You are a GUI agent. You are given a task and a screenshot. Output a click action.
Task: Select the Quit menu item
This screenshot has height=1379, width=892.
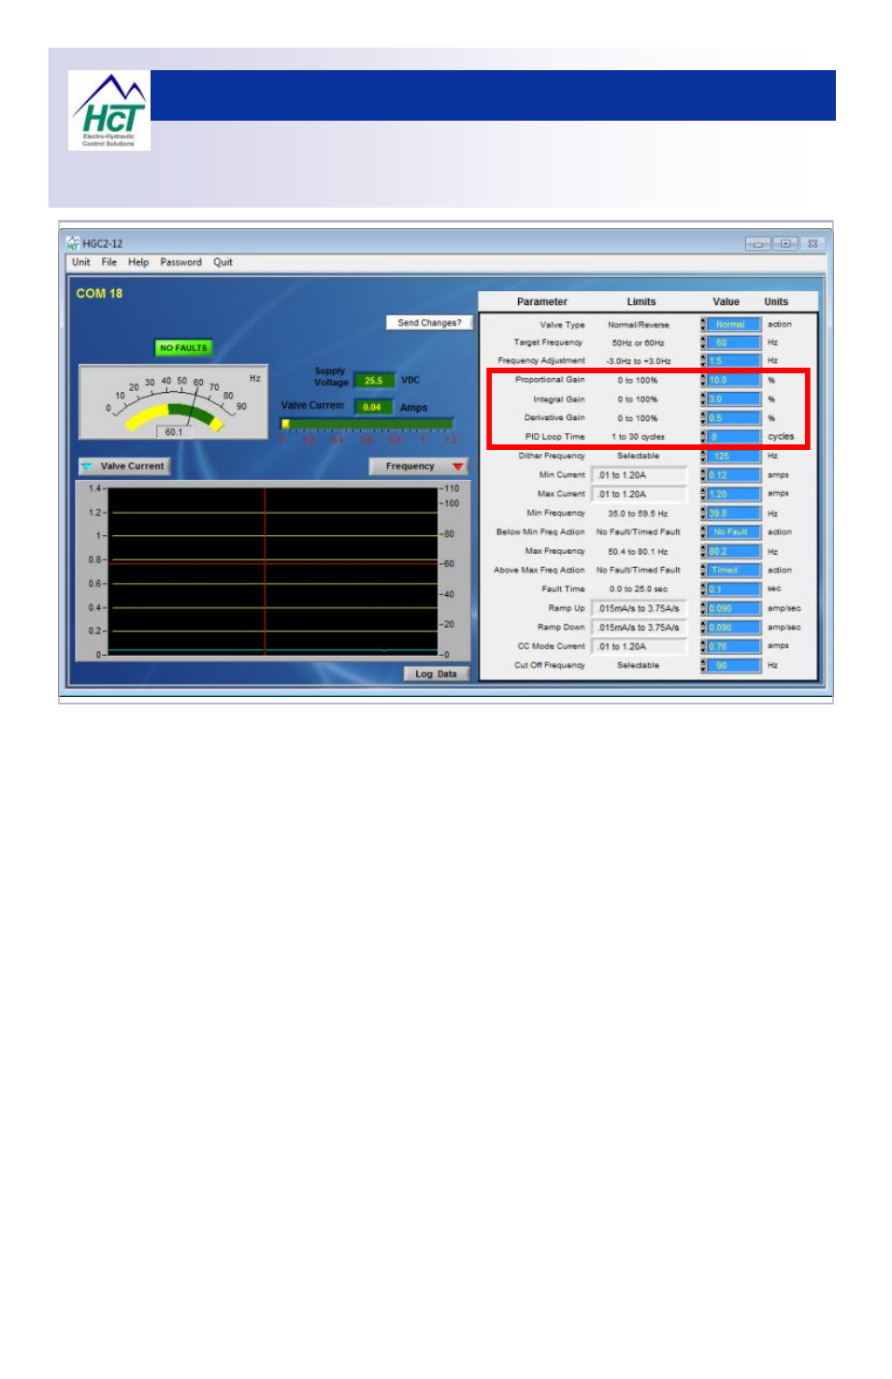pyautogui.click(x=223, y=263)
